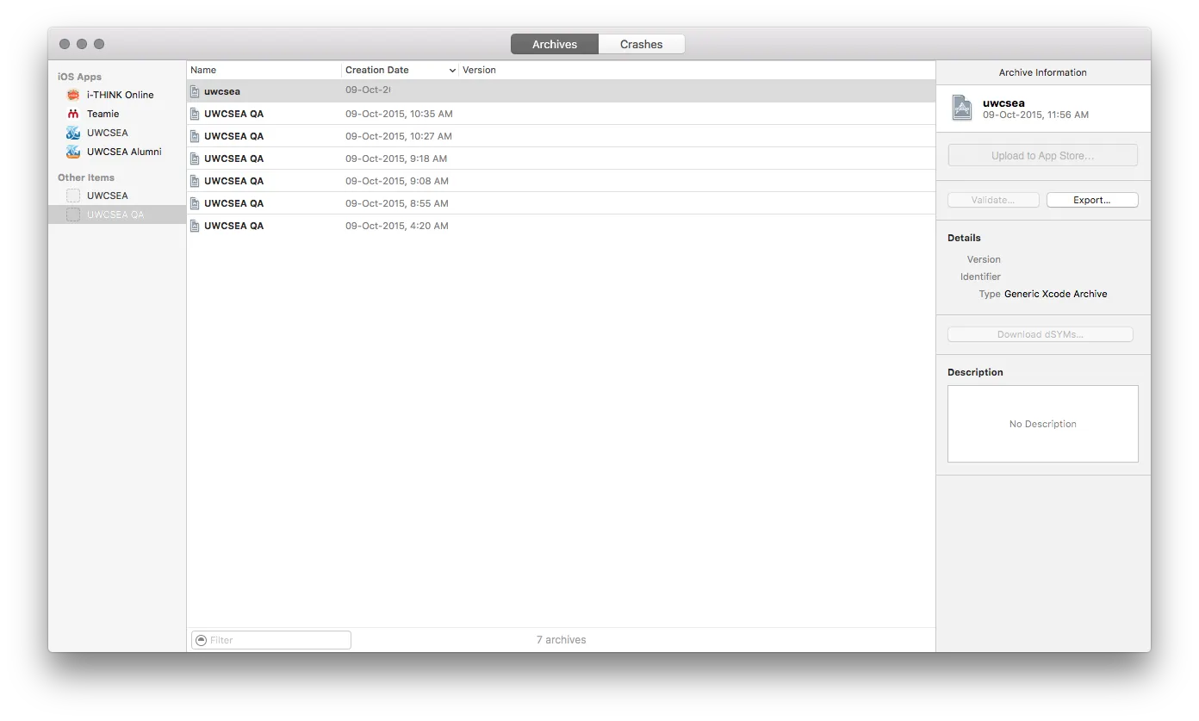This screenshot has height=721, width=1199.
Task: Click the iOS Apps section header
Action: [x=79, y=77]
